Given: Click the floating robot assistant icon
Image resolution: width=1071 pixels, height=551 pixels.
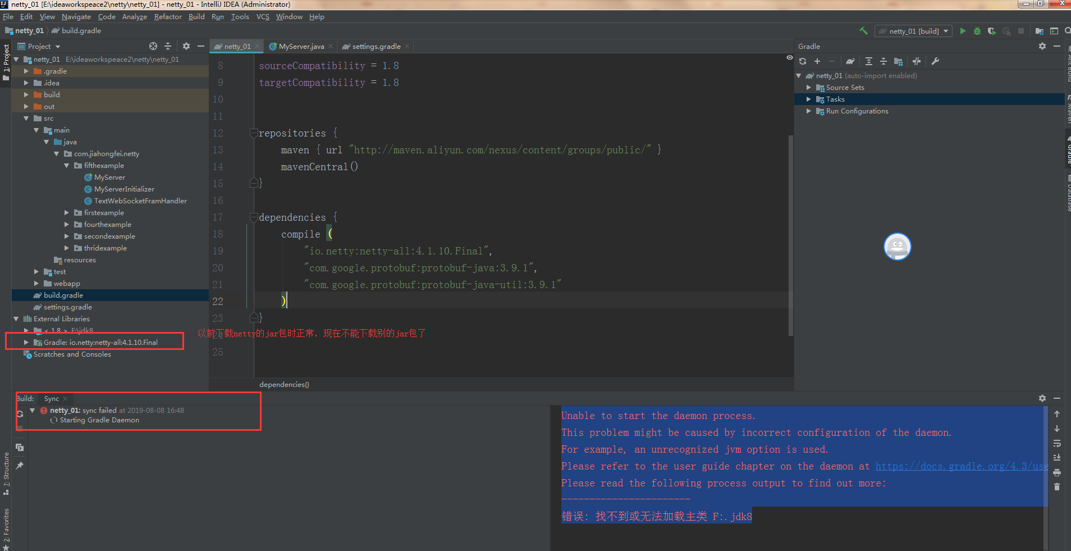Looking at the screenshot, I should [x=897, y=247].
